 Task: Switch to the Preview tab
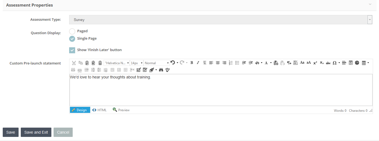pos(121,110)
